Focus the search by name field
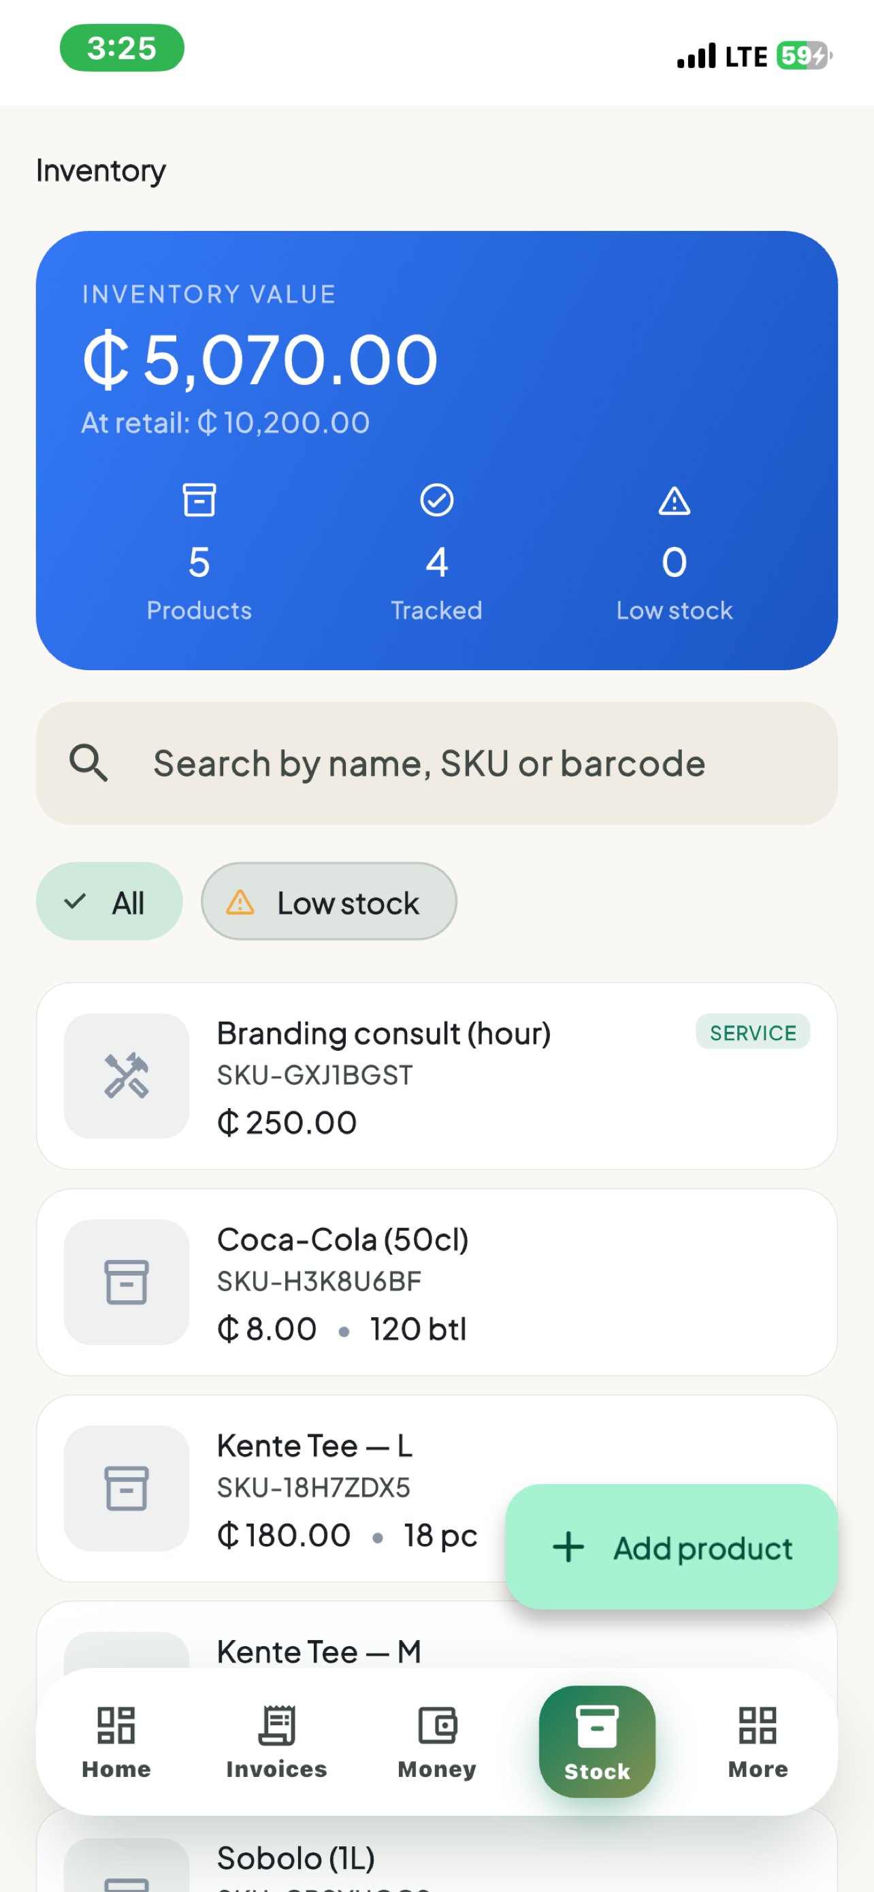 (438, 763)
